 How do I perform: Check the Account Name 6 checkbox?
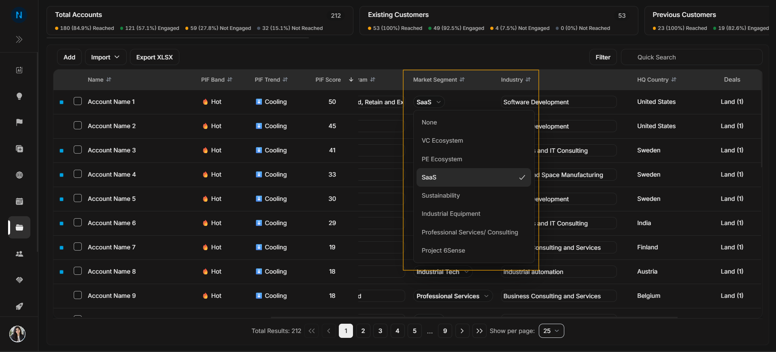pyautogui.click(x=78, y=222)
